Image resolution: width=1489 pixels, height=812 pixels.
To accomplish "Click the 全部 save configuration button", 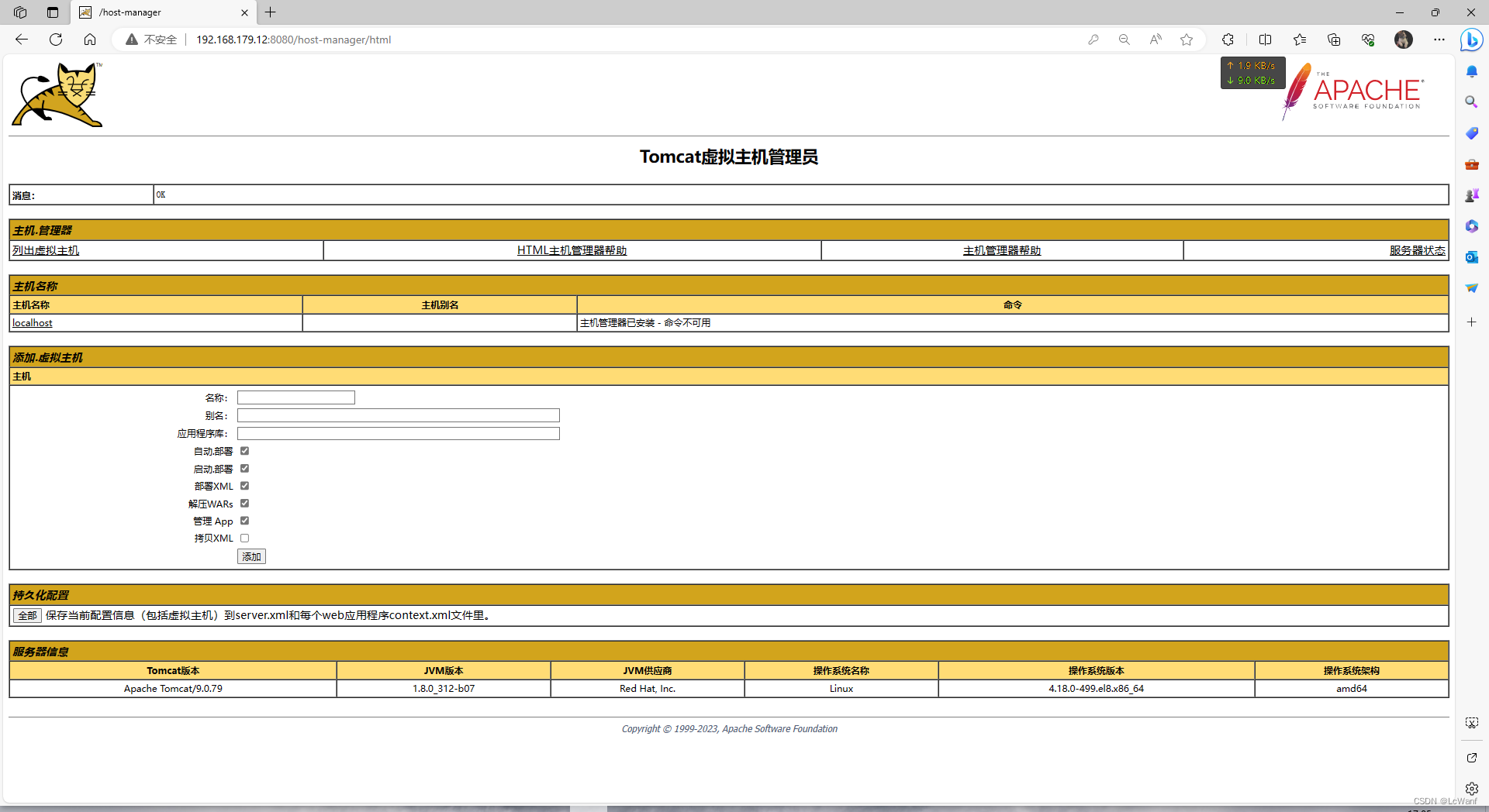I will pyautogui.click(x=27, y=615).
